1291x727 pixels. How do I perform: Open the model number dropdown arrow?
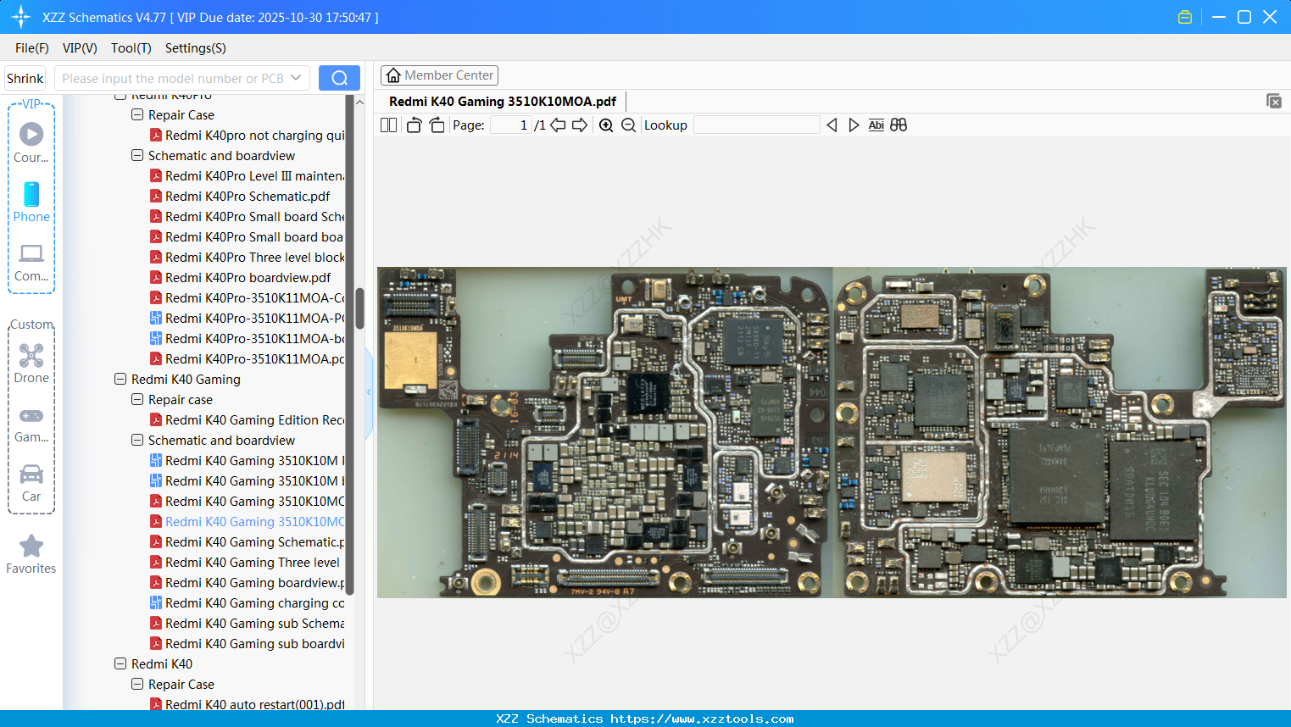(x=296, y=78)
